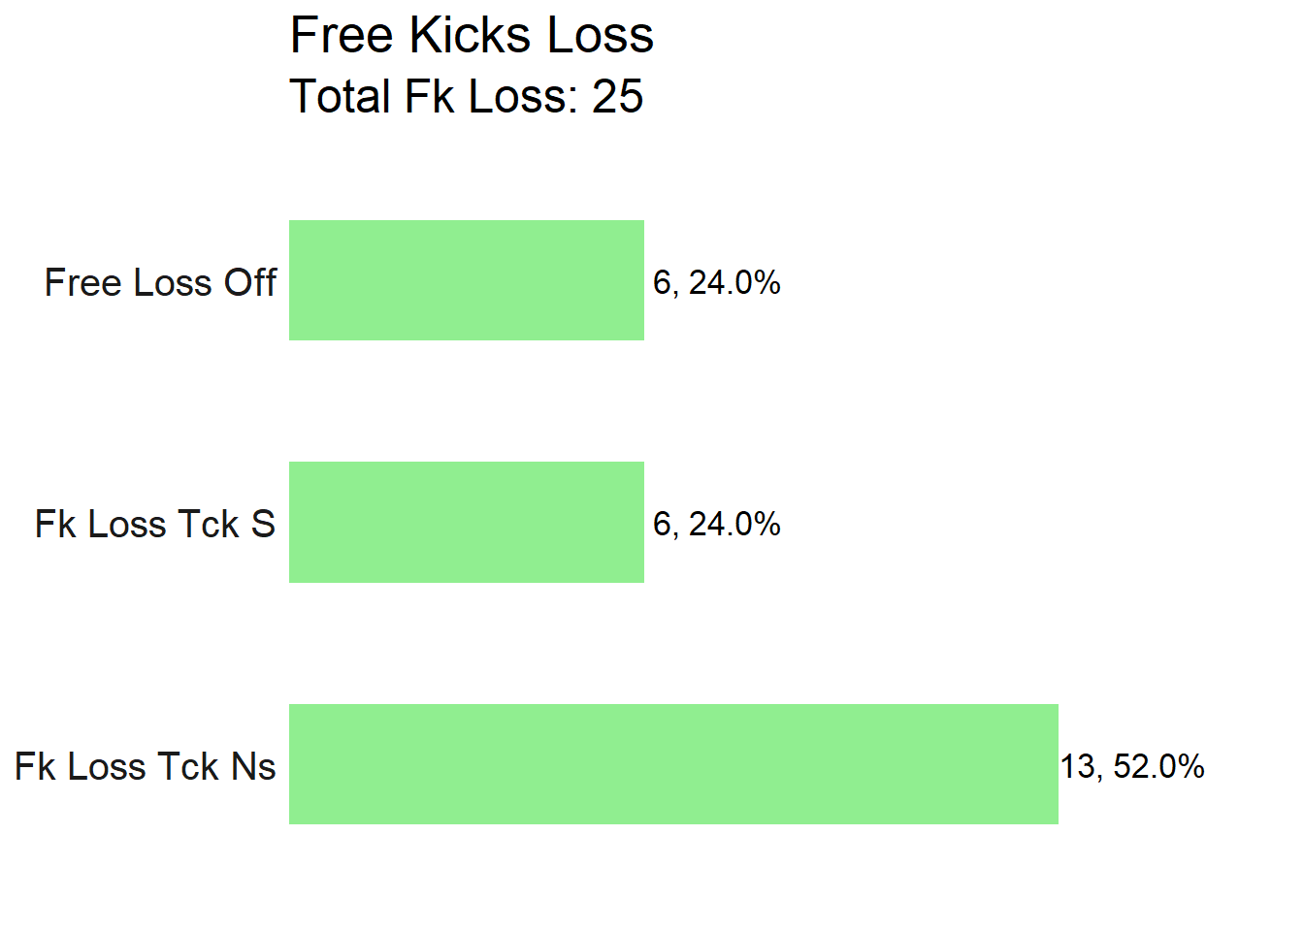The image size is (1304, 931).
Task: Click the Fk Loss Tck S bar
Action: point(467,522)
